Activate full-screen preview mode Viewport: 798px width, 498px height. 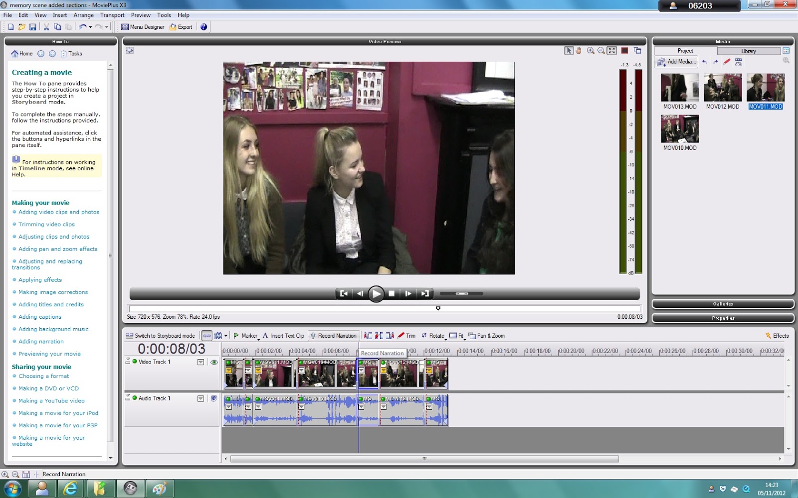[x=612, y=51]
